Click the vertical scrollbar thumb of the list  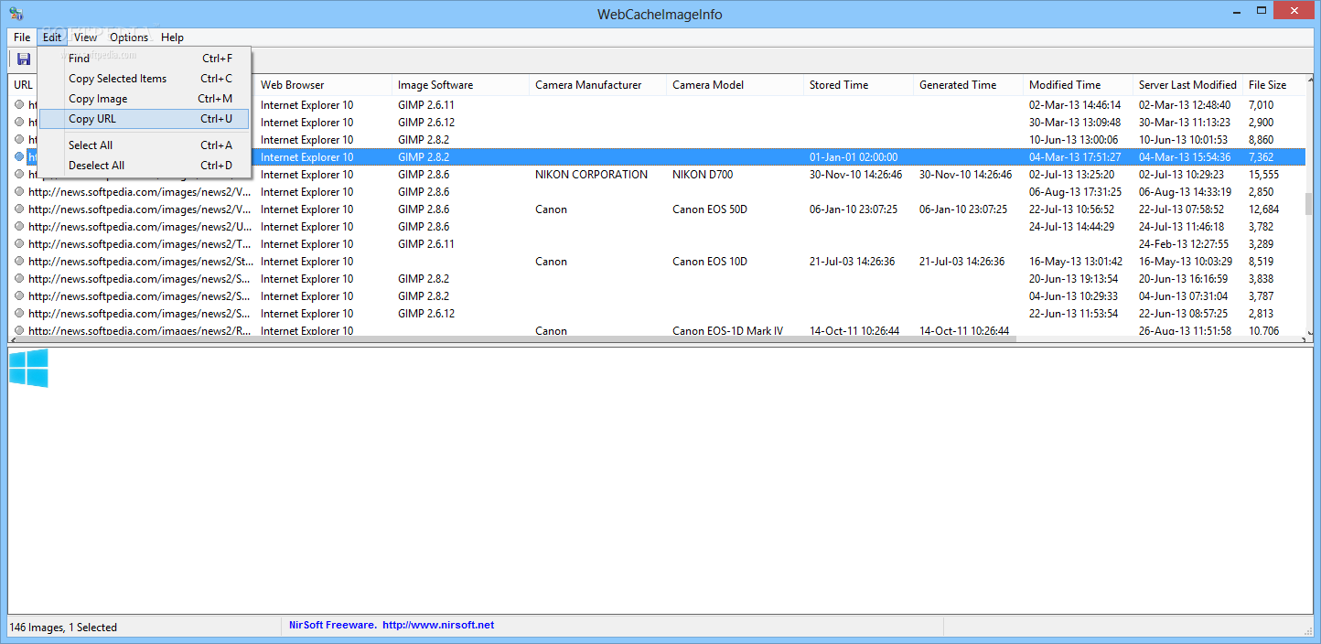coord(1309,202)
